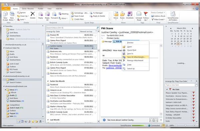Toggle flag on Premier PR message
This screenshot has height=131, width=200.
pyautogui.click(x=95, y=36)
